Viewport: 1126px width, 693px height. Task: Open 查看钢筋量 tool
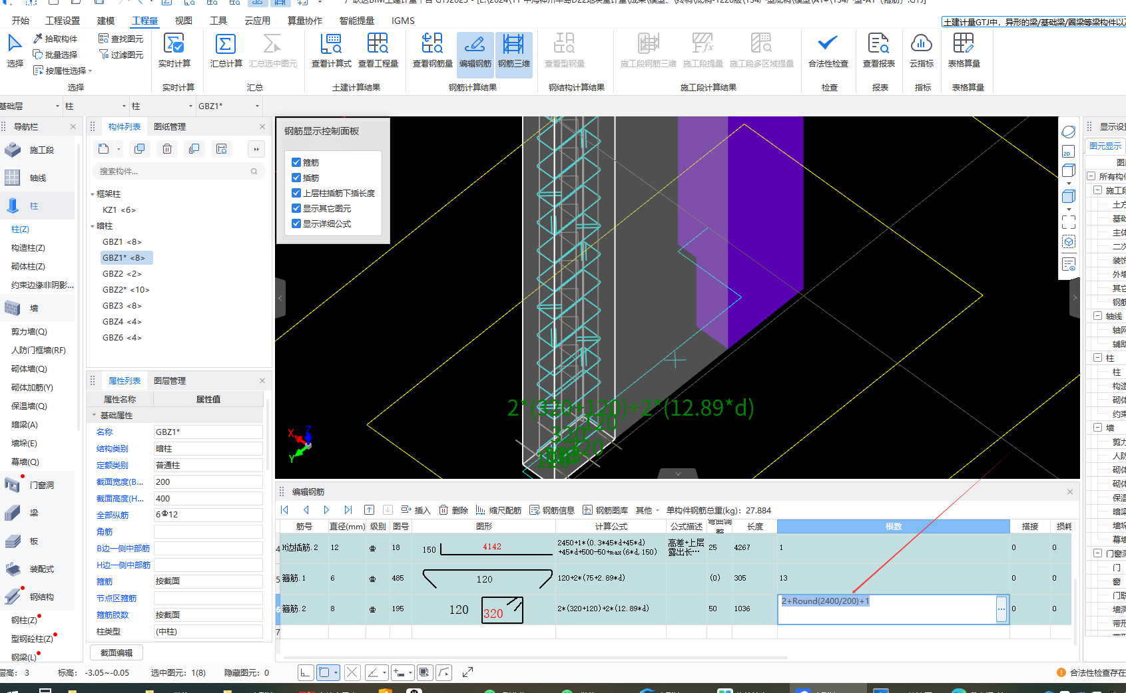point(432,51)
